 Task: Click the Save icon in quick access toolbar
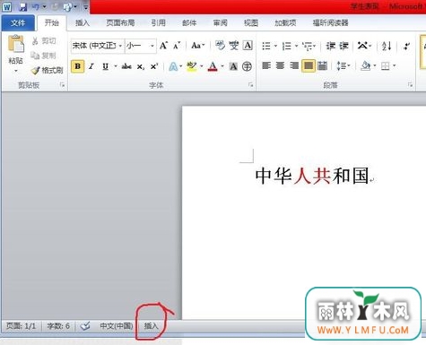(x=22, y=7)
